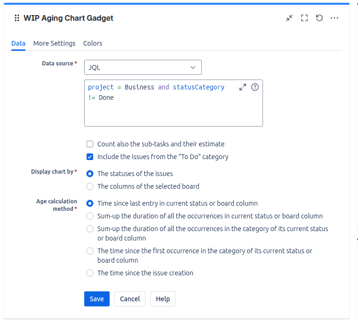
Task: Minimize the WIP Aging Chart gadget
Action: coord(289,18)
